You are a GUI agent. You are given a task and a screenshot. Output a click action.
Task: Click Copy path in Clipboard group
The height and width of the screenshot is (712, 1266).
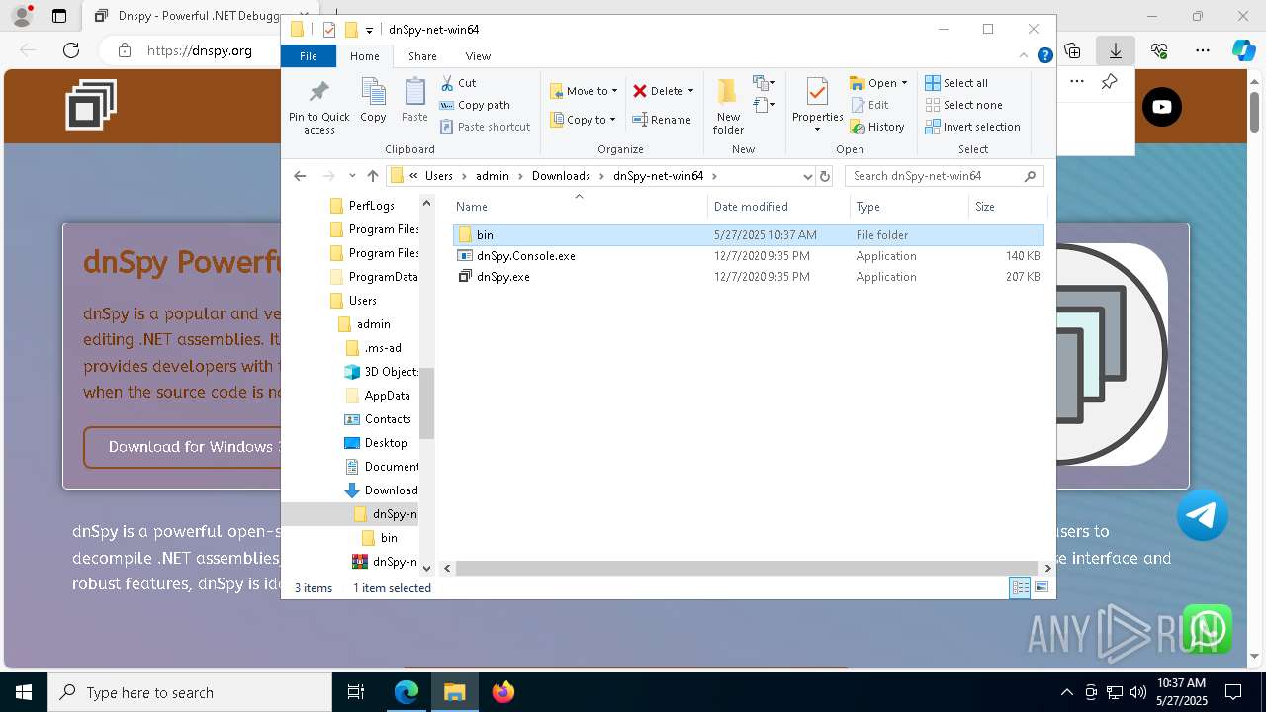click(475, 105)
